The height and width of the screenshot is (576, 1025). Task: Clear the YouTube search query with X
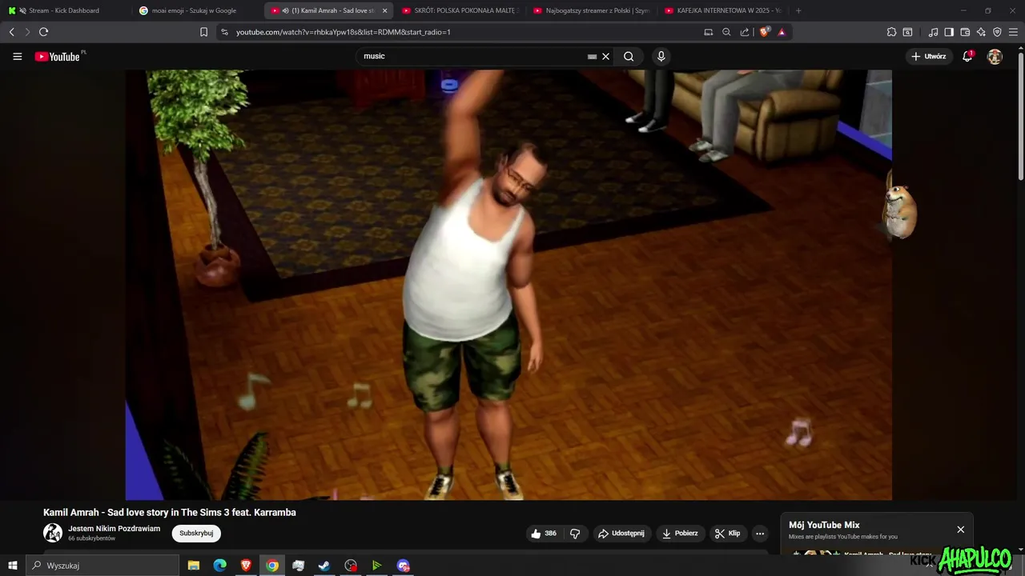pos(605,56)
